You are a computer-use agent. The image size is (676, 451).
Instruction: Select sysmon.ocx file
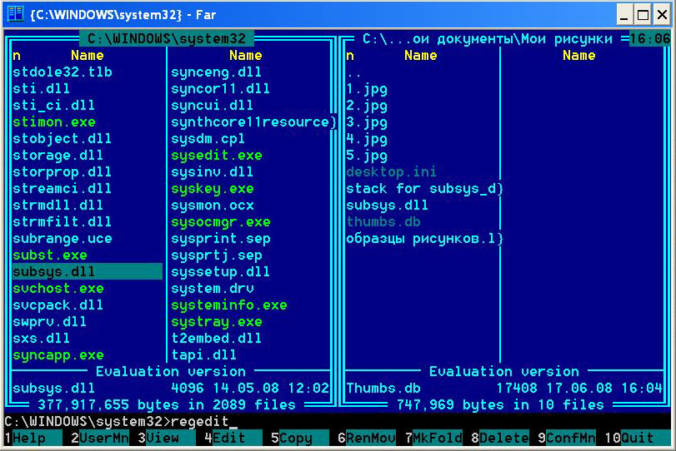click(212, 206)
